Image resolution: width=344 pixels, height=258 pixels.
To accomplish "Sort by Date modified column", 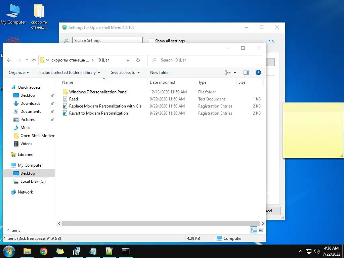I will pos(172,82).
